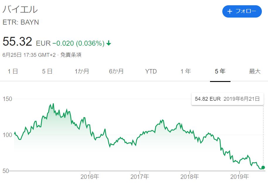Screen dimensions: 268x185
Task: Click the 2018年 x-axis label
Action: [x=190, y=177]
